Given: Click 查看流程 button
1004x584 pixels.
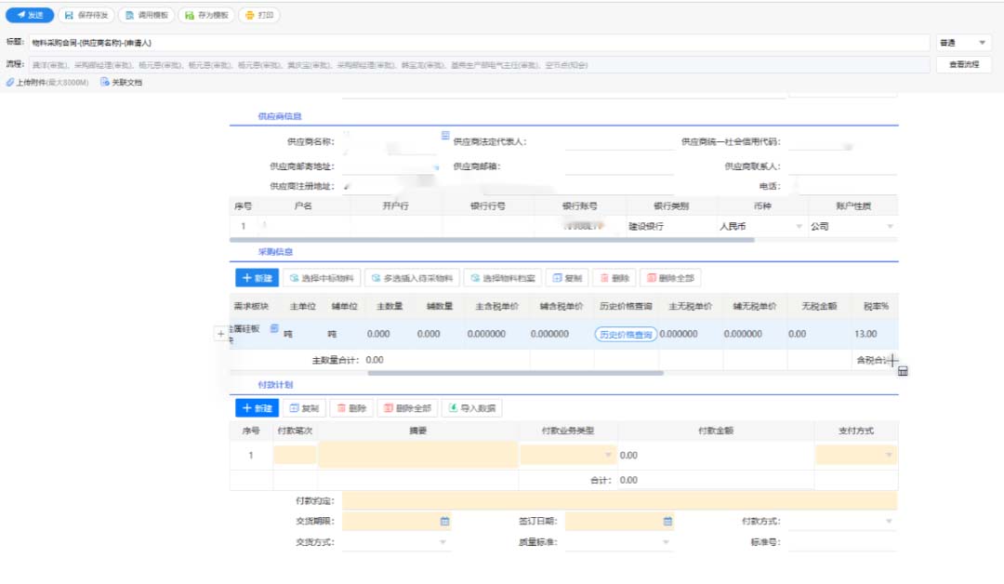Looking at the screenshot, I should tap(963, 65).
